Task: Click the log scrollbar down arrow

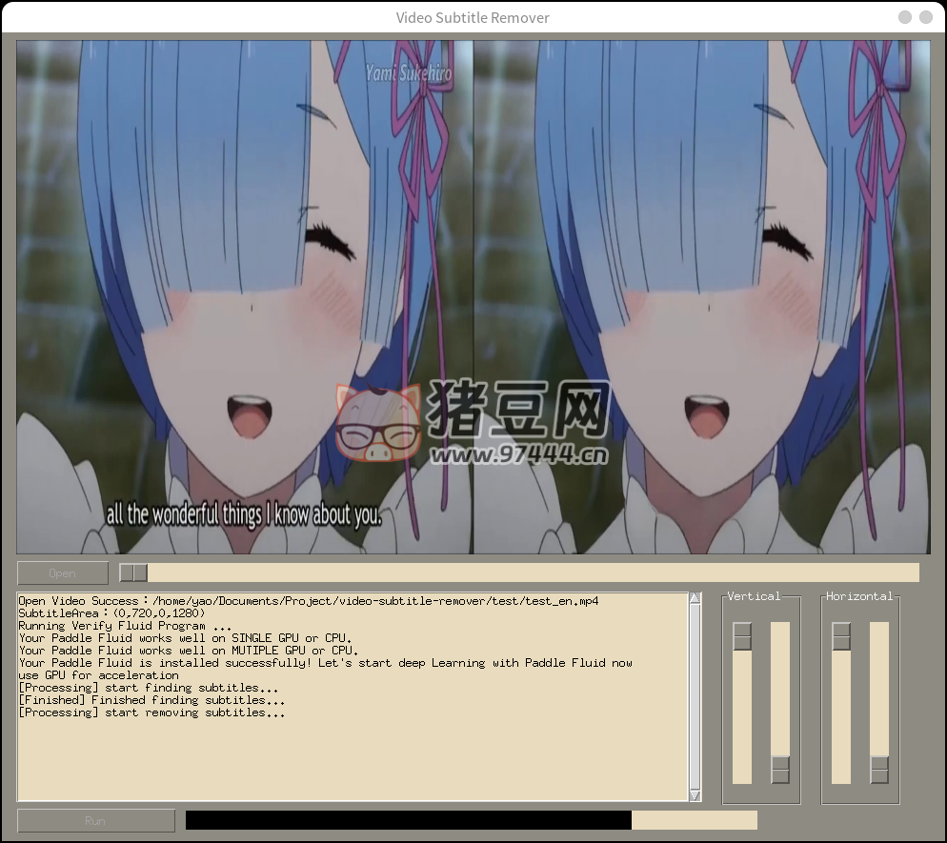Action: [695, 795]
